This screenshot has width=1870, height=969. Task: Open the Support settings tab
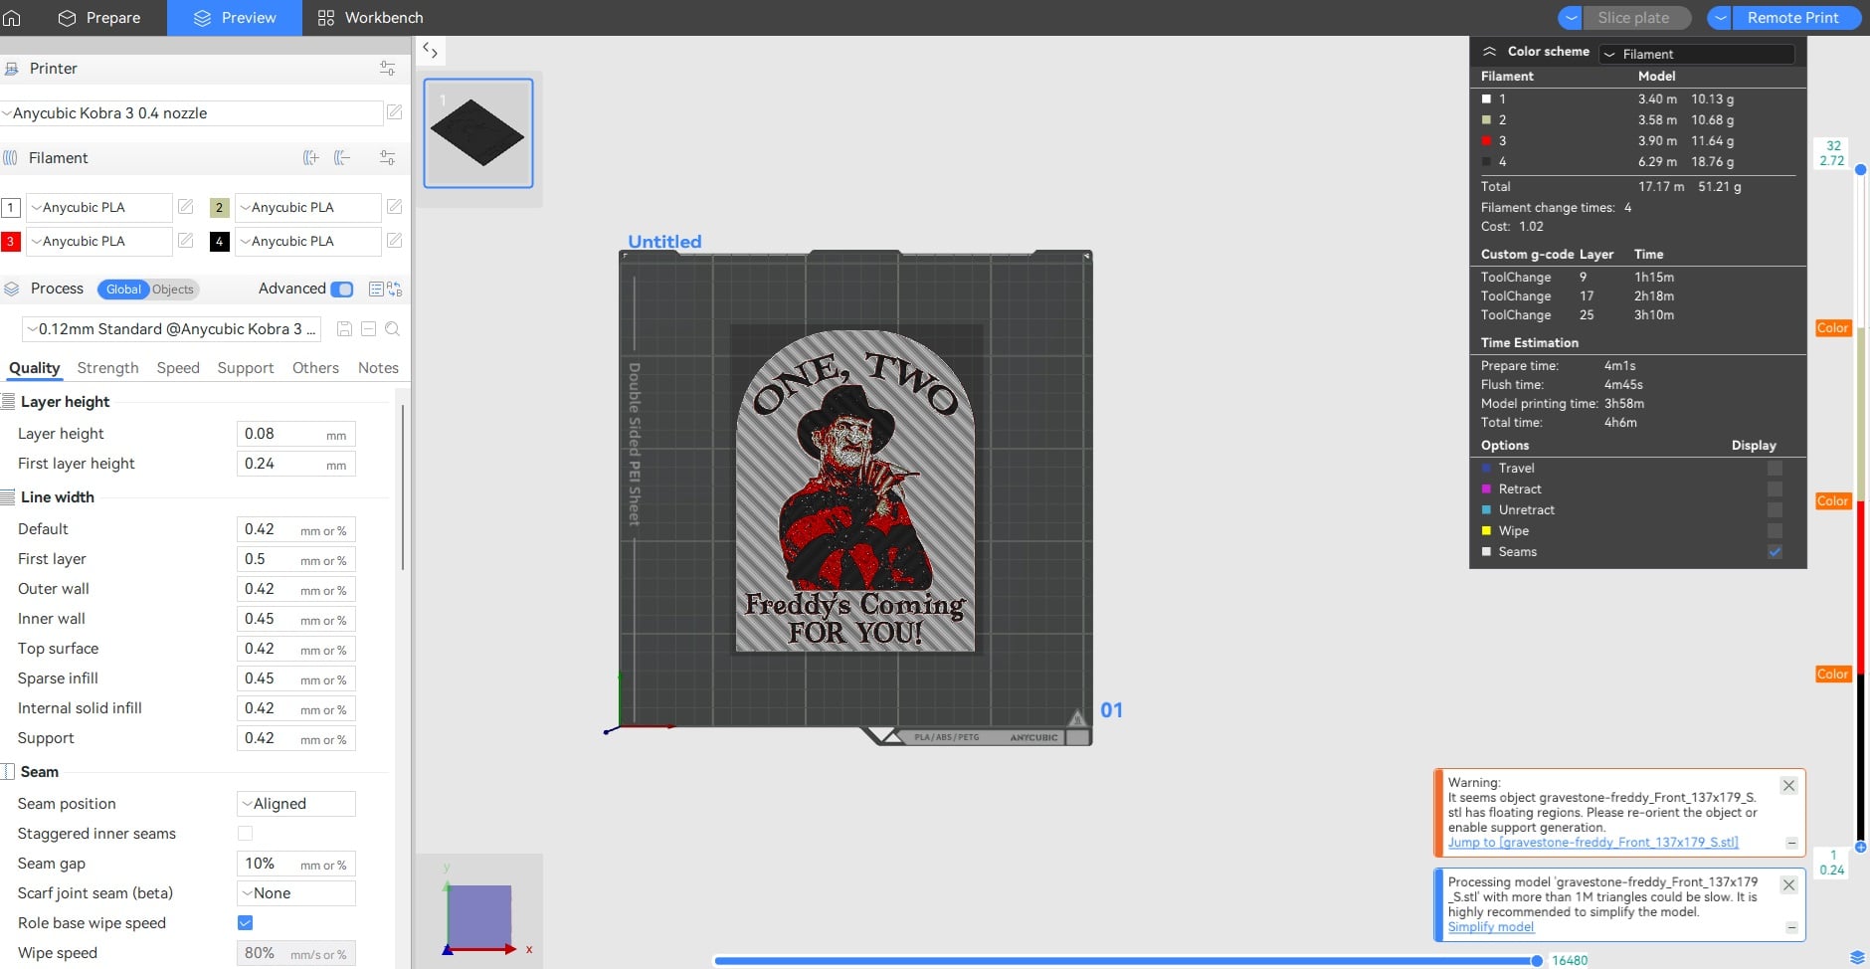pos(246,368)
